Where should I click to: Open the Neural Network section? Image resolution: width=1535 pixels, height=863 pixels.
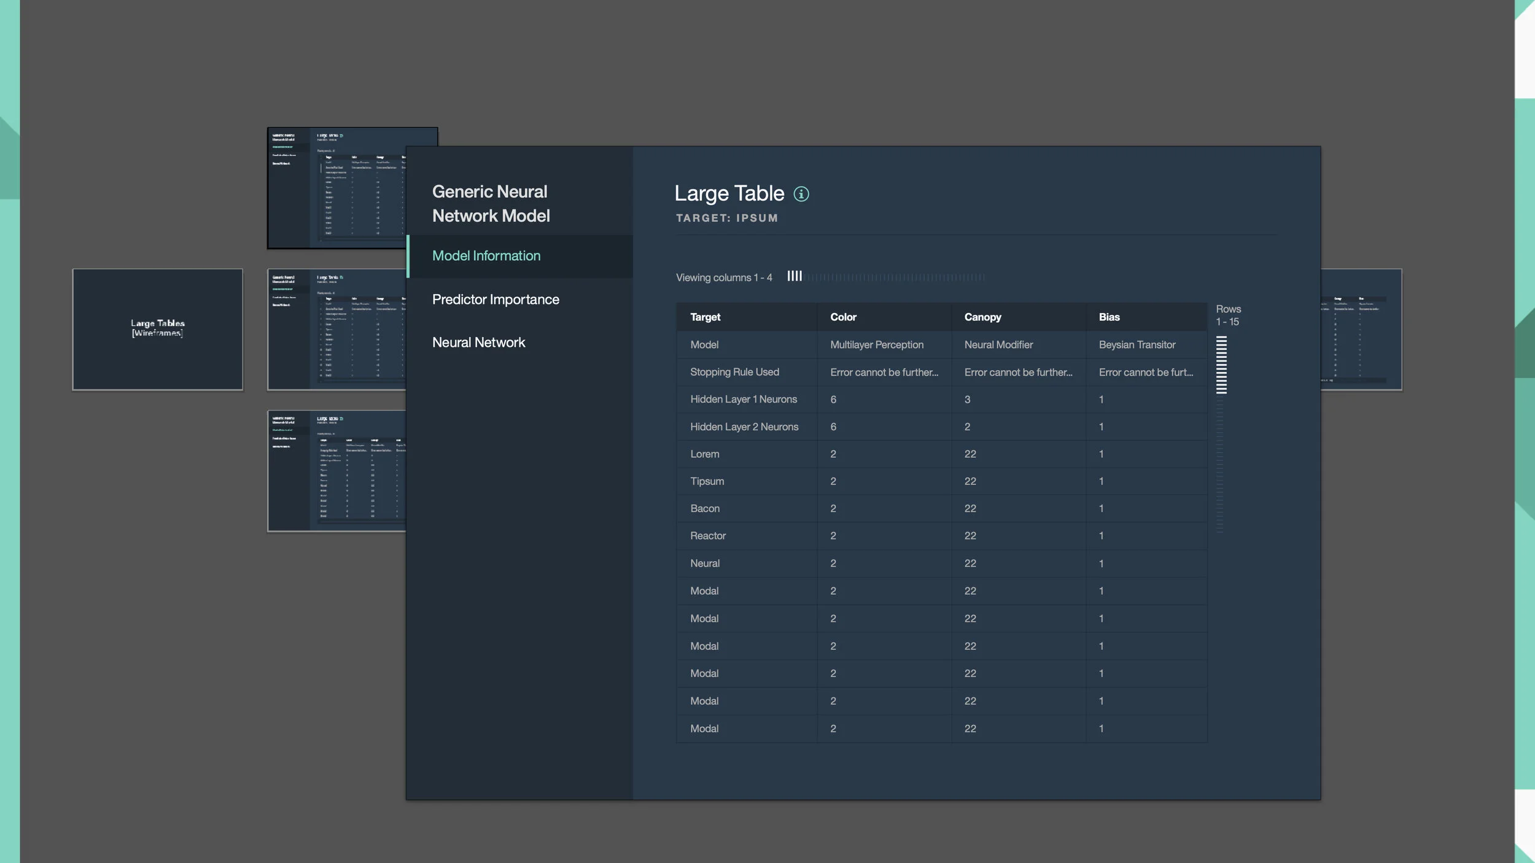pyautogui.click(x=479, y=342)
